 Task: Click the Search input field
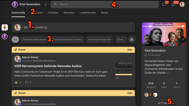105,4
